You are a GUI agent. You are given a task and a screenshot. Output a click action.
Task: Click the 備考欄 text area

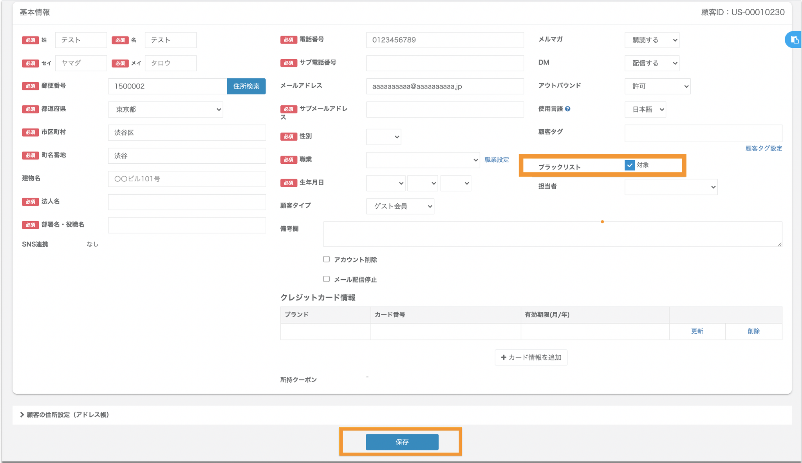pyautogui.click(x=552, y=234)
